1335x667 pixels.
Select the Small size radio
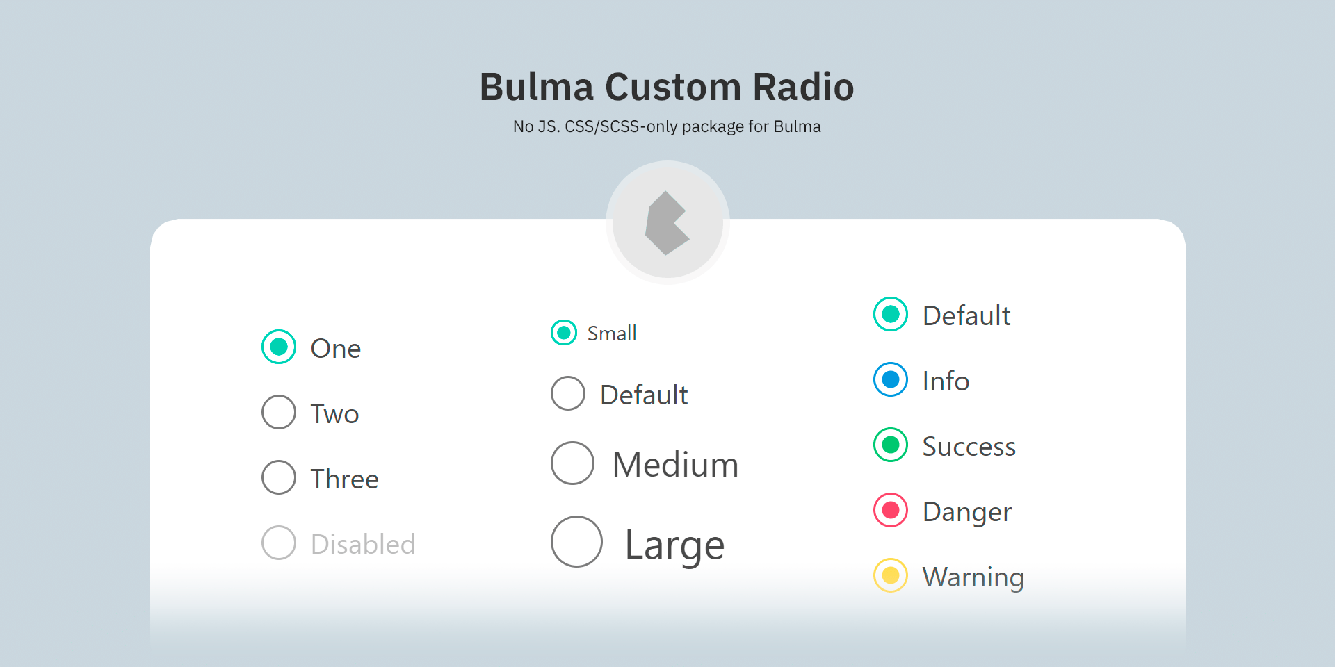[563, 333]
